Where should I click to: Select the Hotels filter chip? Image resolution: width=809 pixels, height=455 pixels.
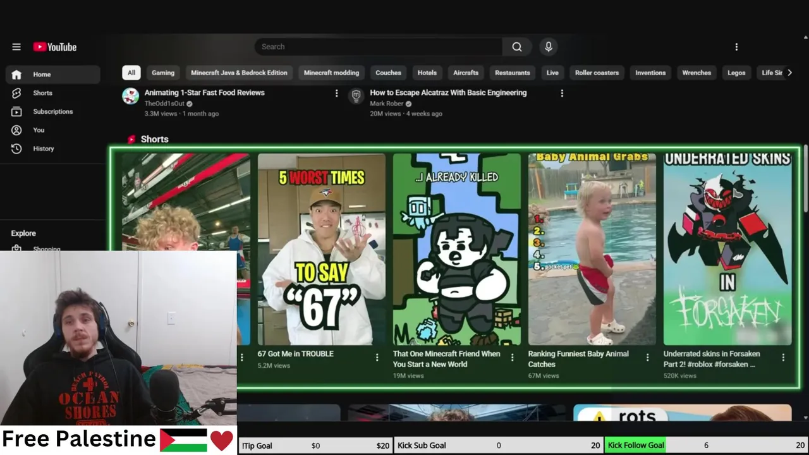(427, 73)
